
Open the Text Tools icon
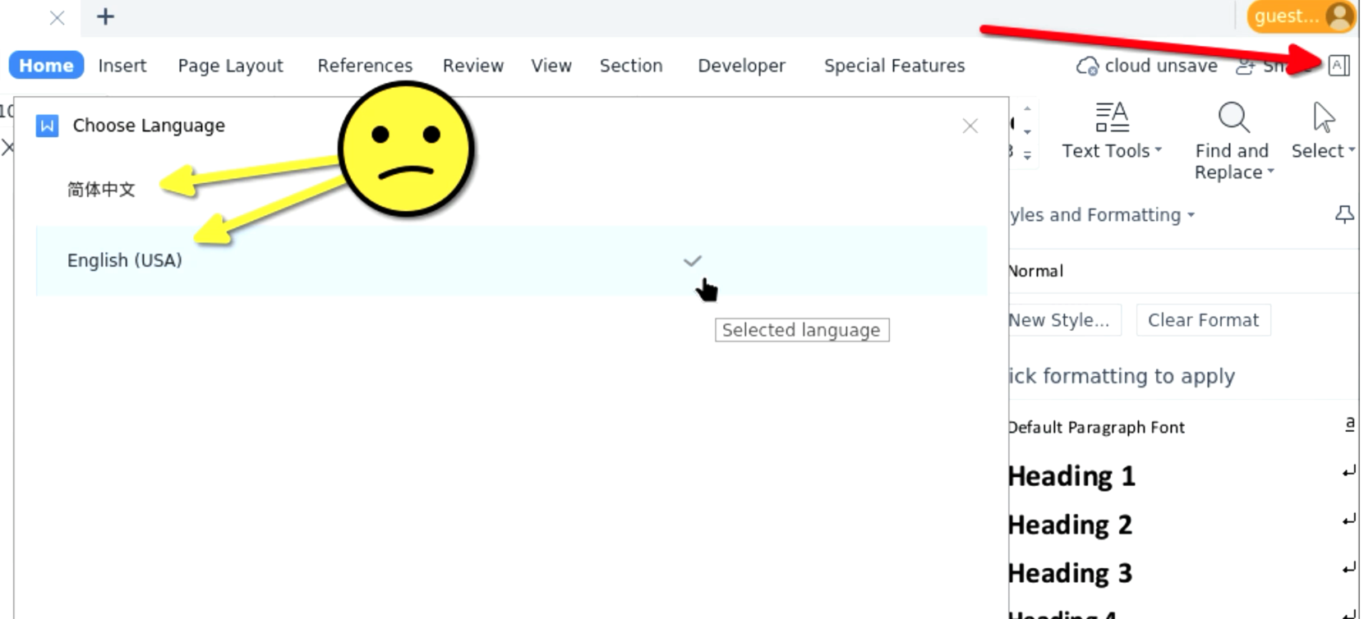pyautogui.click(x=1112, y=117)
